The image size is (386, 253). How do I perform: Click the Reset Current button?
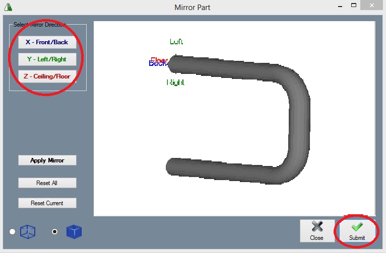47,203
